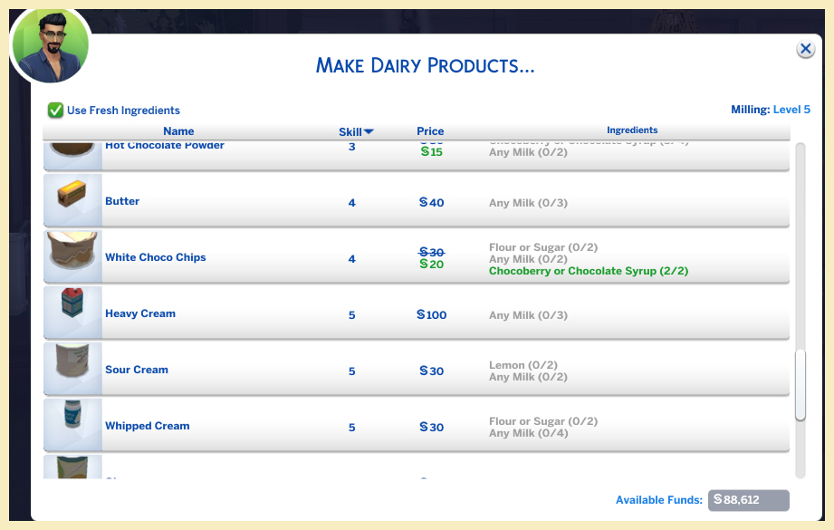Choose the Sour Cream tub icon
Viewport: 834px width, 530px height.
(72, 368)
